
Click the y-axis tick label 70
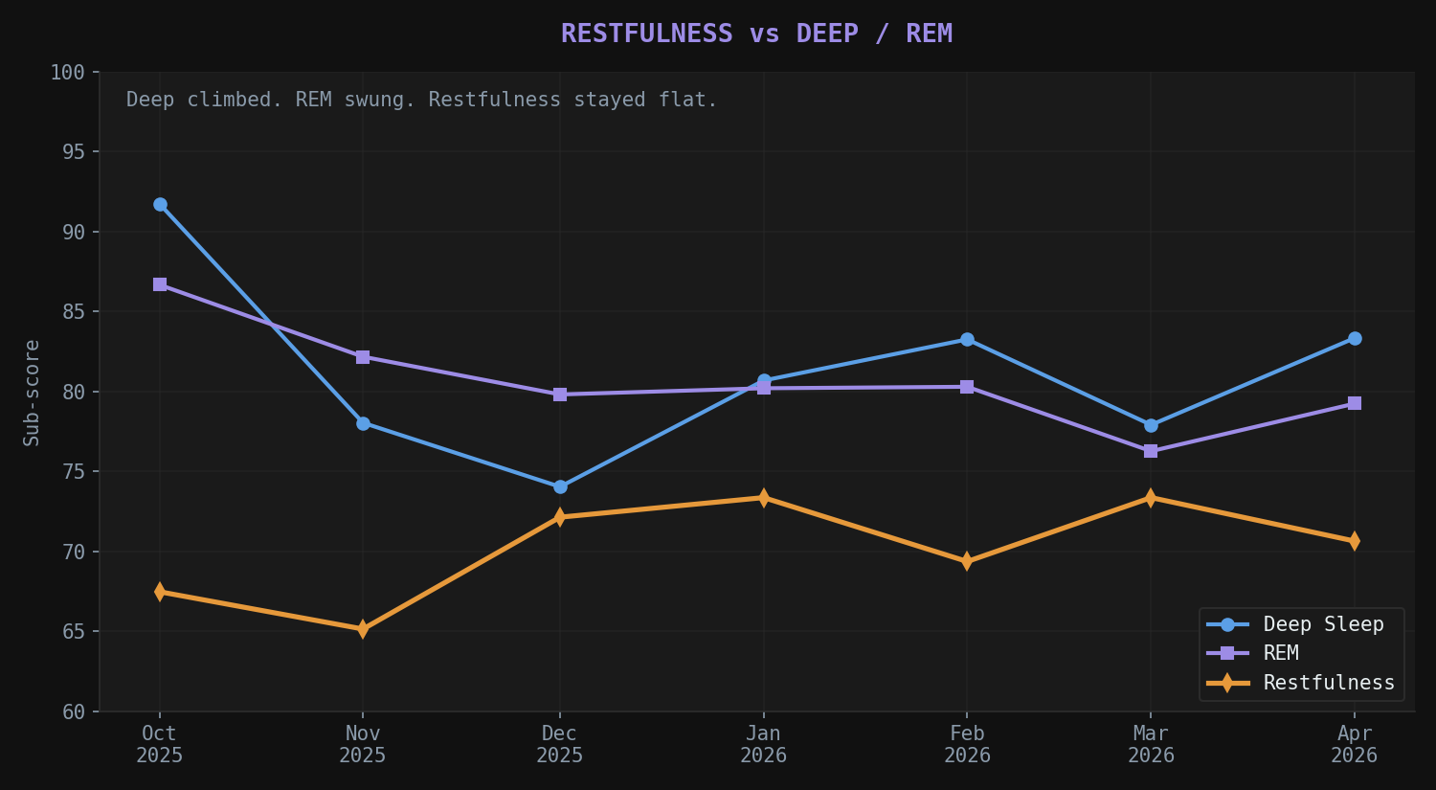[74, 552]
